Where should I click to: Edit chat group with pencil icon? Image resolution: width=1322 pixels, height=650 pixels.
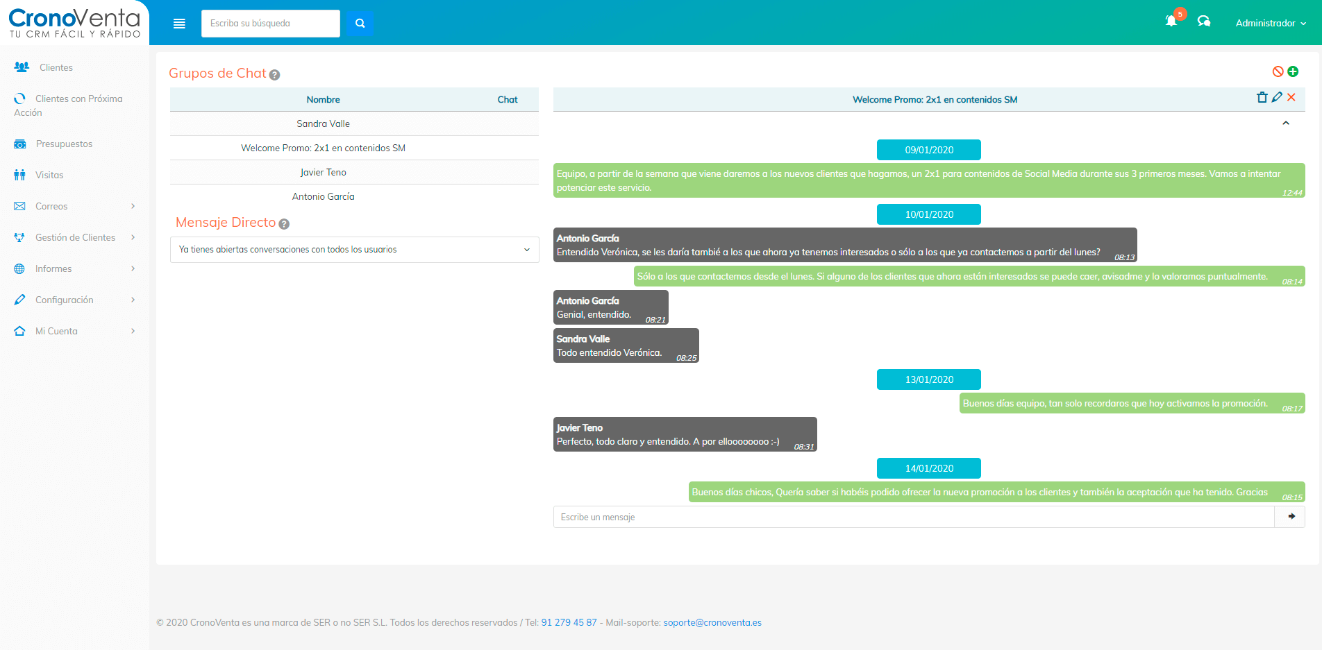tap(1277, 97)
